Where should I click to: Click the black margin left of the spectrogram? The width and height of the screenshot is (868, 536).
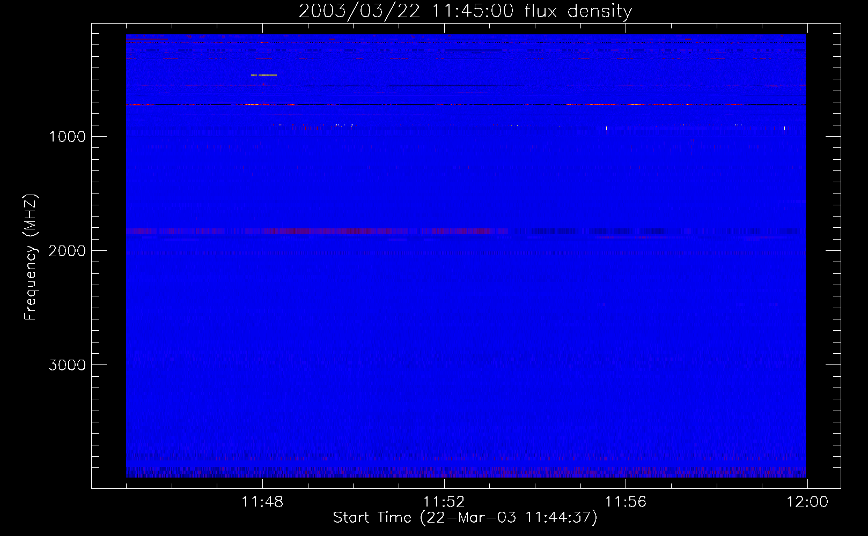(x=109, y=257)
